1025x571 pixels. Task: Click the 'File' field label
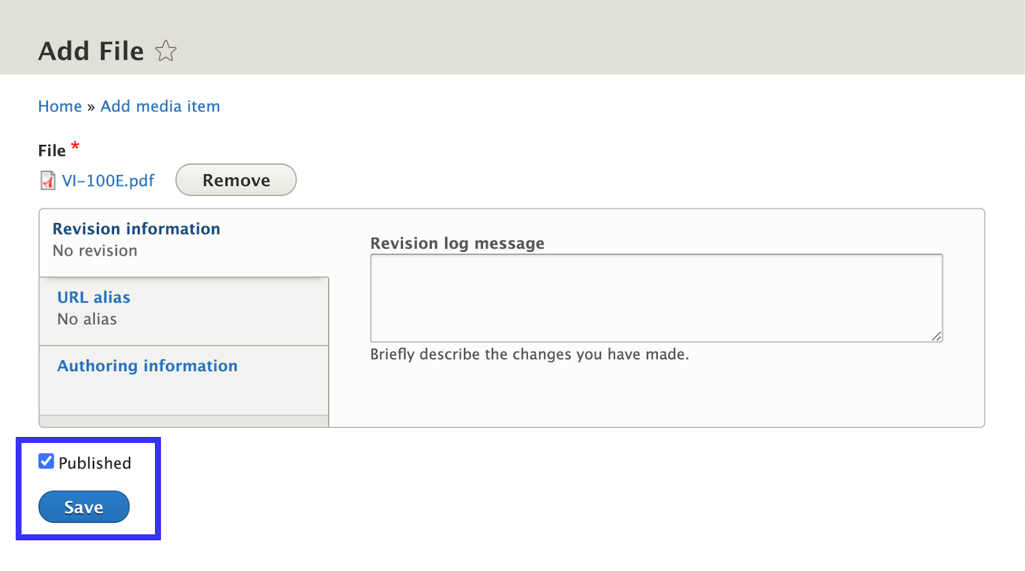click(x=52, y=151)
